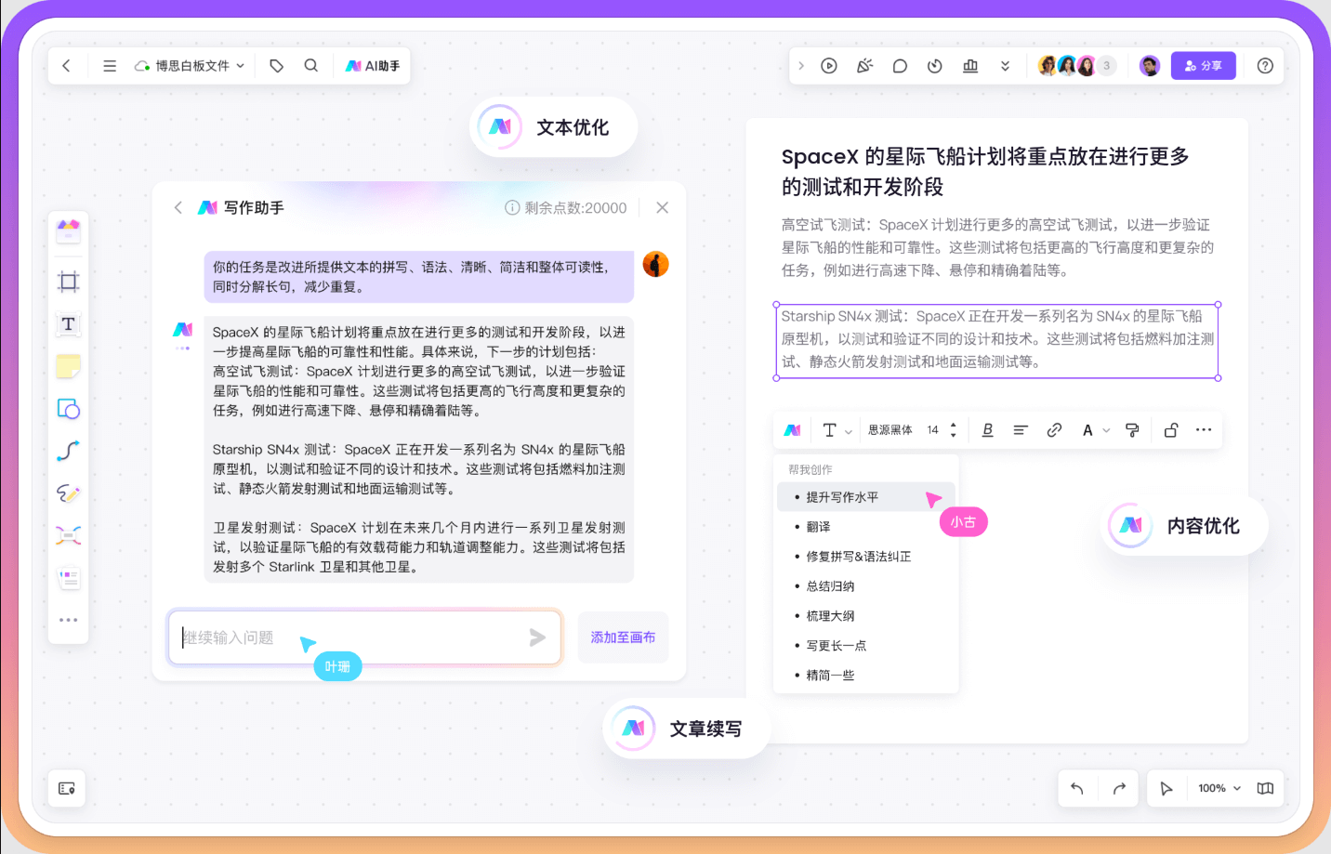Expand the top-right toolbar chevron
This screenshot has width=1331, height=854.
point(801,66)
